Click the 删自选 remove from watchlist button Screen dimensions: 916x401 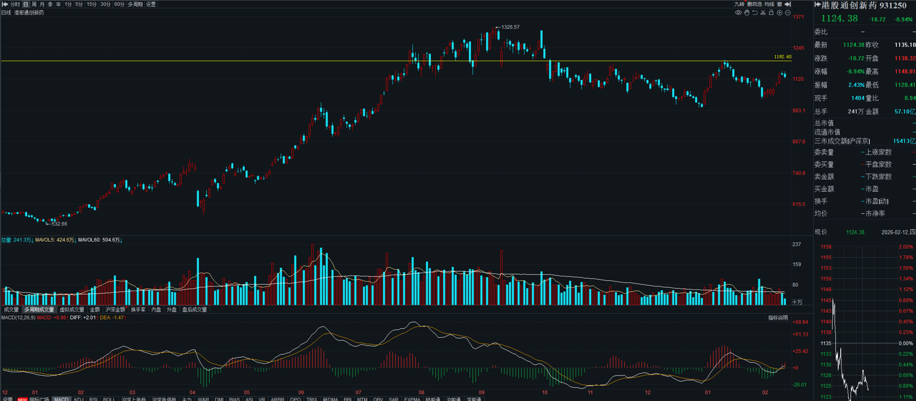(754, 4)
